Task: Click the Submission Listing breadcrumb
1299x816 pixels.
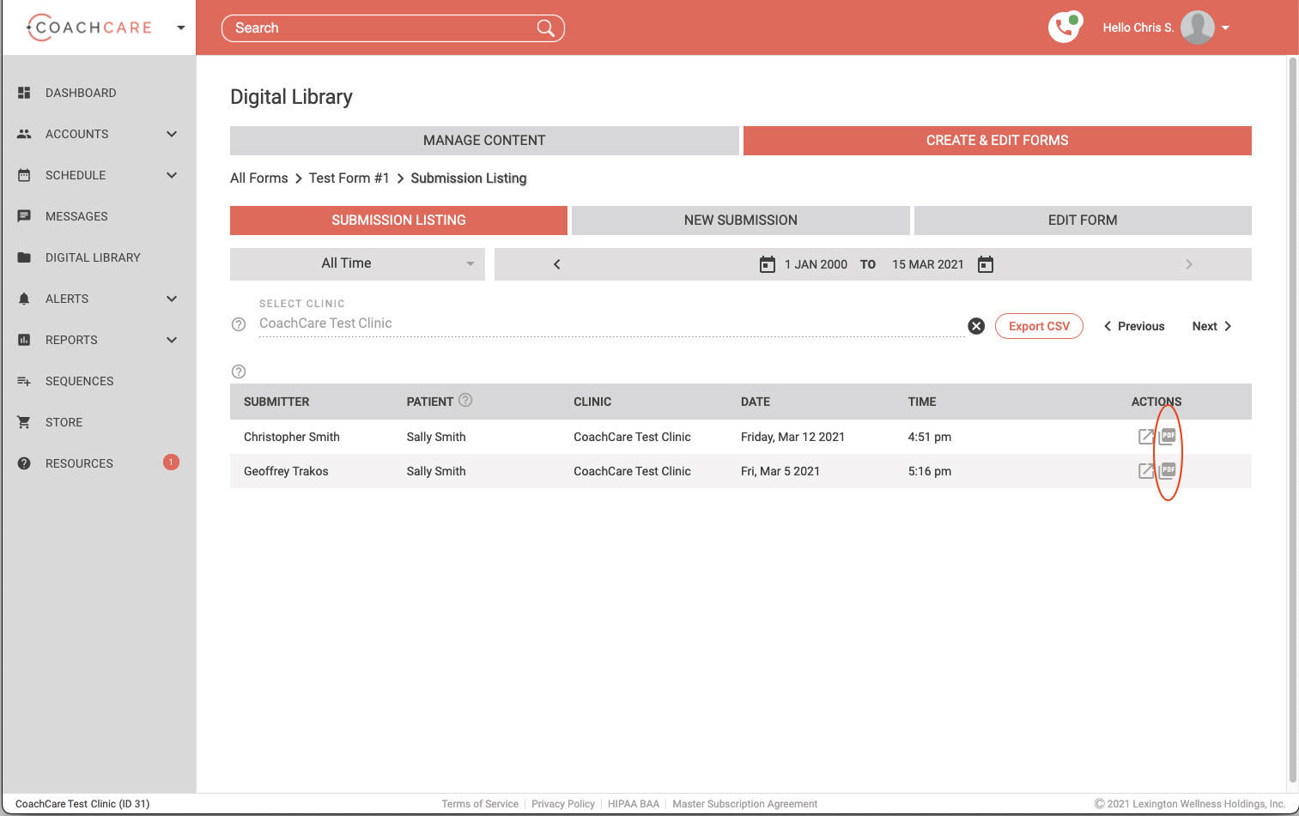Action: (469, 178)
